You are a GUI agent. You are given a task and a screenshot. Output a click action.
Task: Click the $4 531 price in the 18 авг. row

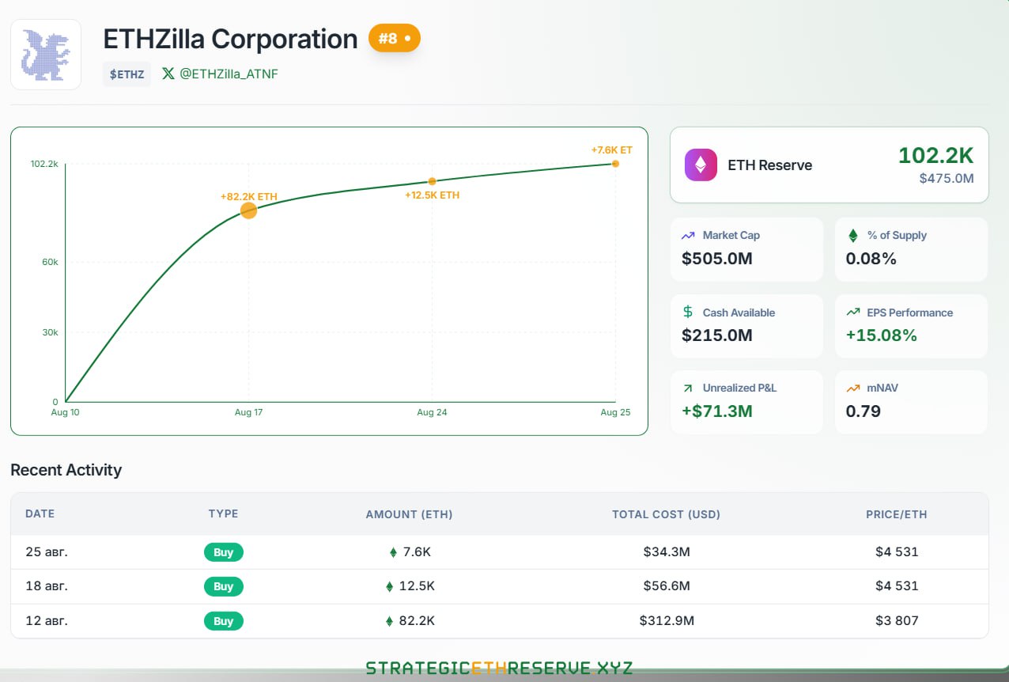(896, 586)
